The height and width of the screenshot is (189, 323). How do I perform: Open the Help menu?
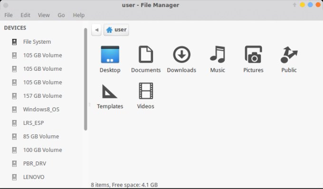(x=79, y=15)
